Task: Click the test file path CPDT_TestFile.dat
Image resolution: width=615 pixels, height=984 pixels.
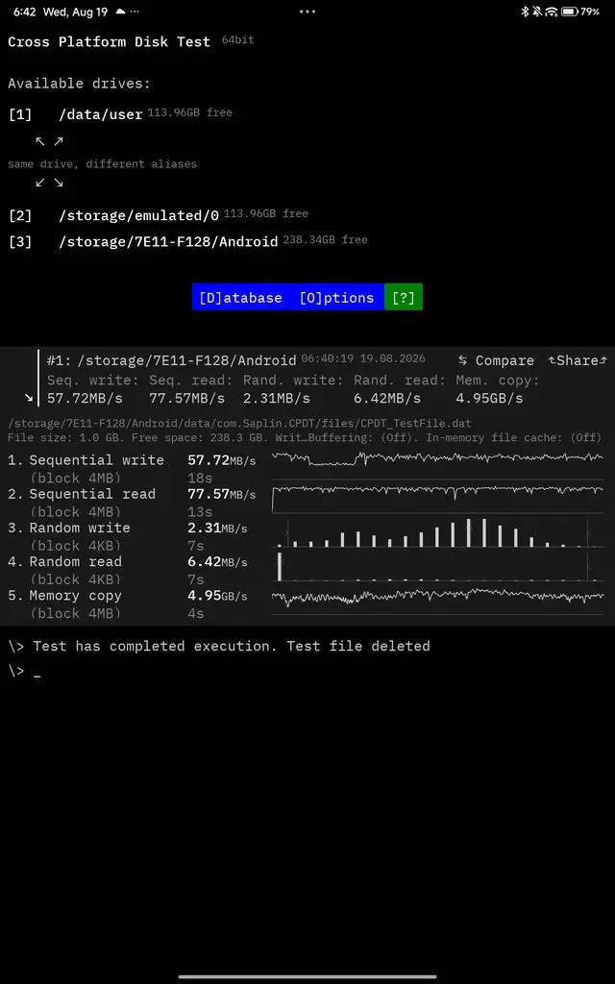Action: click(239, 424)
